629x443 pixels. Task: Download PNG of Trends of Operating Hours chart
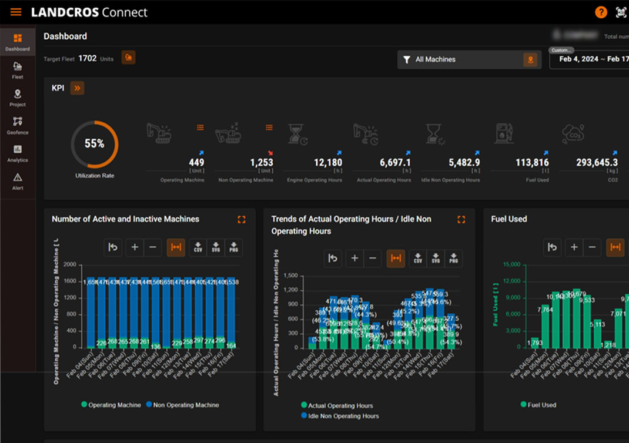pos(454,258)
